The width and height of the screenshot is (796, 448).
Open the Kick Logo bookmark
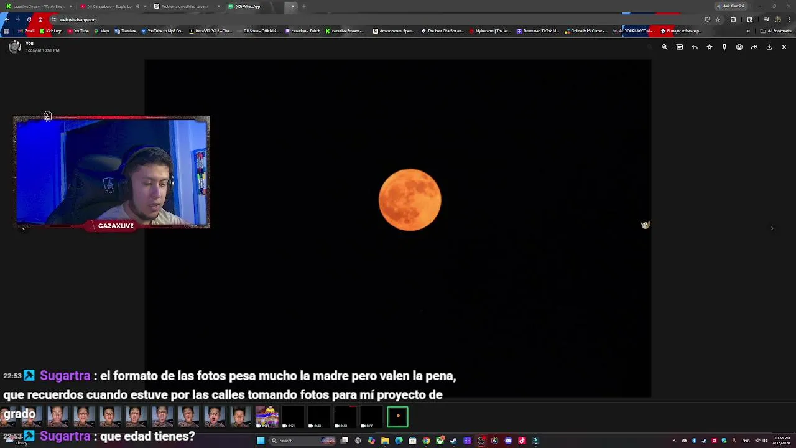pos(51,31)
